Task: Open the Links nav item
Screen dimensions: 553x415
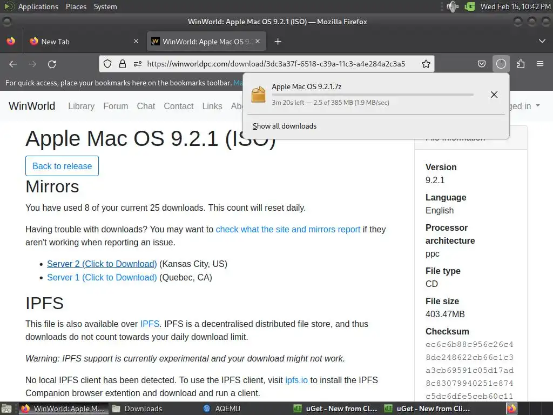Action: [212, 106]
